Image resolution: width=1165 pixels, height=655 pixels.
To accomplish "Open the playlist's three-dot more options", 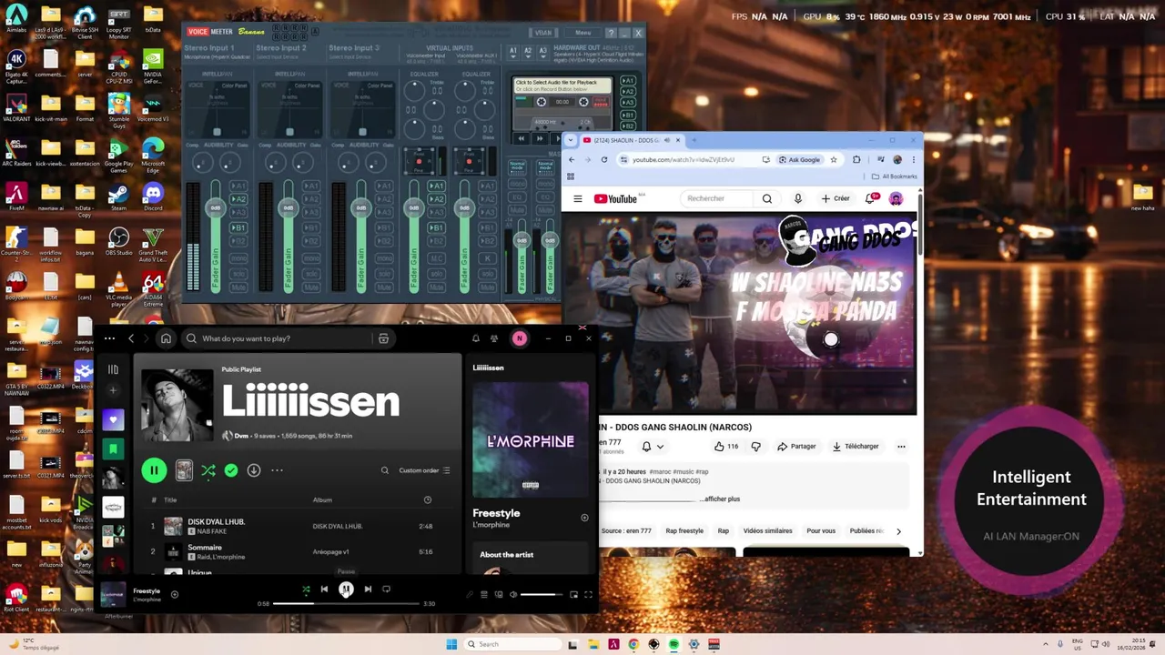I will tap(277, 470).
